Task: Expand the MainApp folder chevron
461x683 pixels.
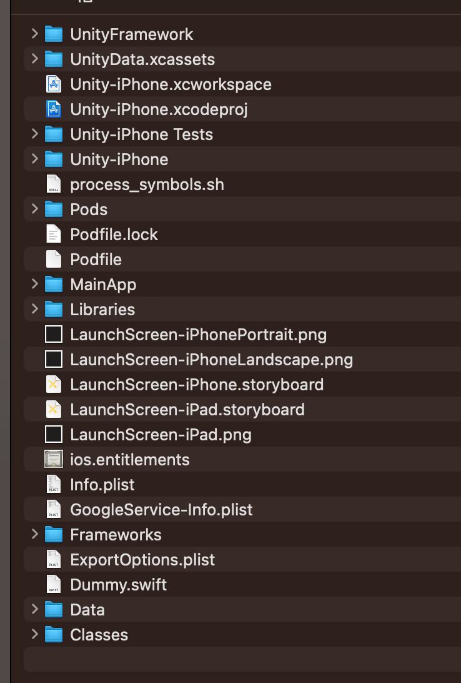Action: coord(35,283)
